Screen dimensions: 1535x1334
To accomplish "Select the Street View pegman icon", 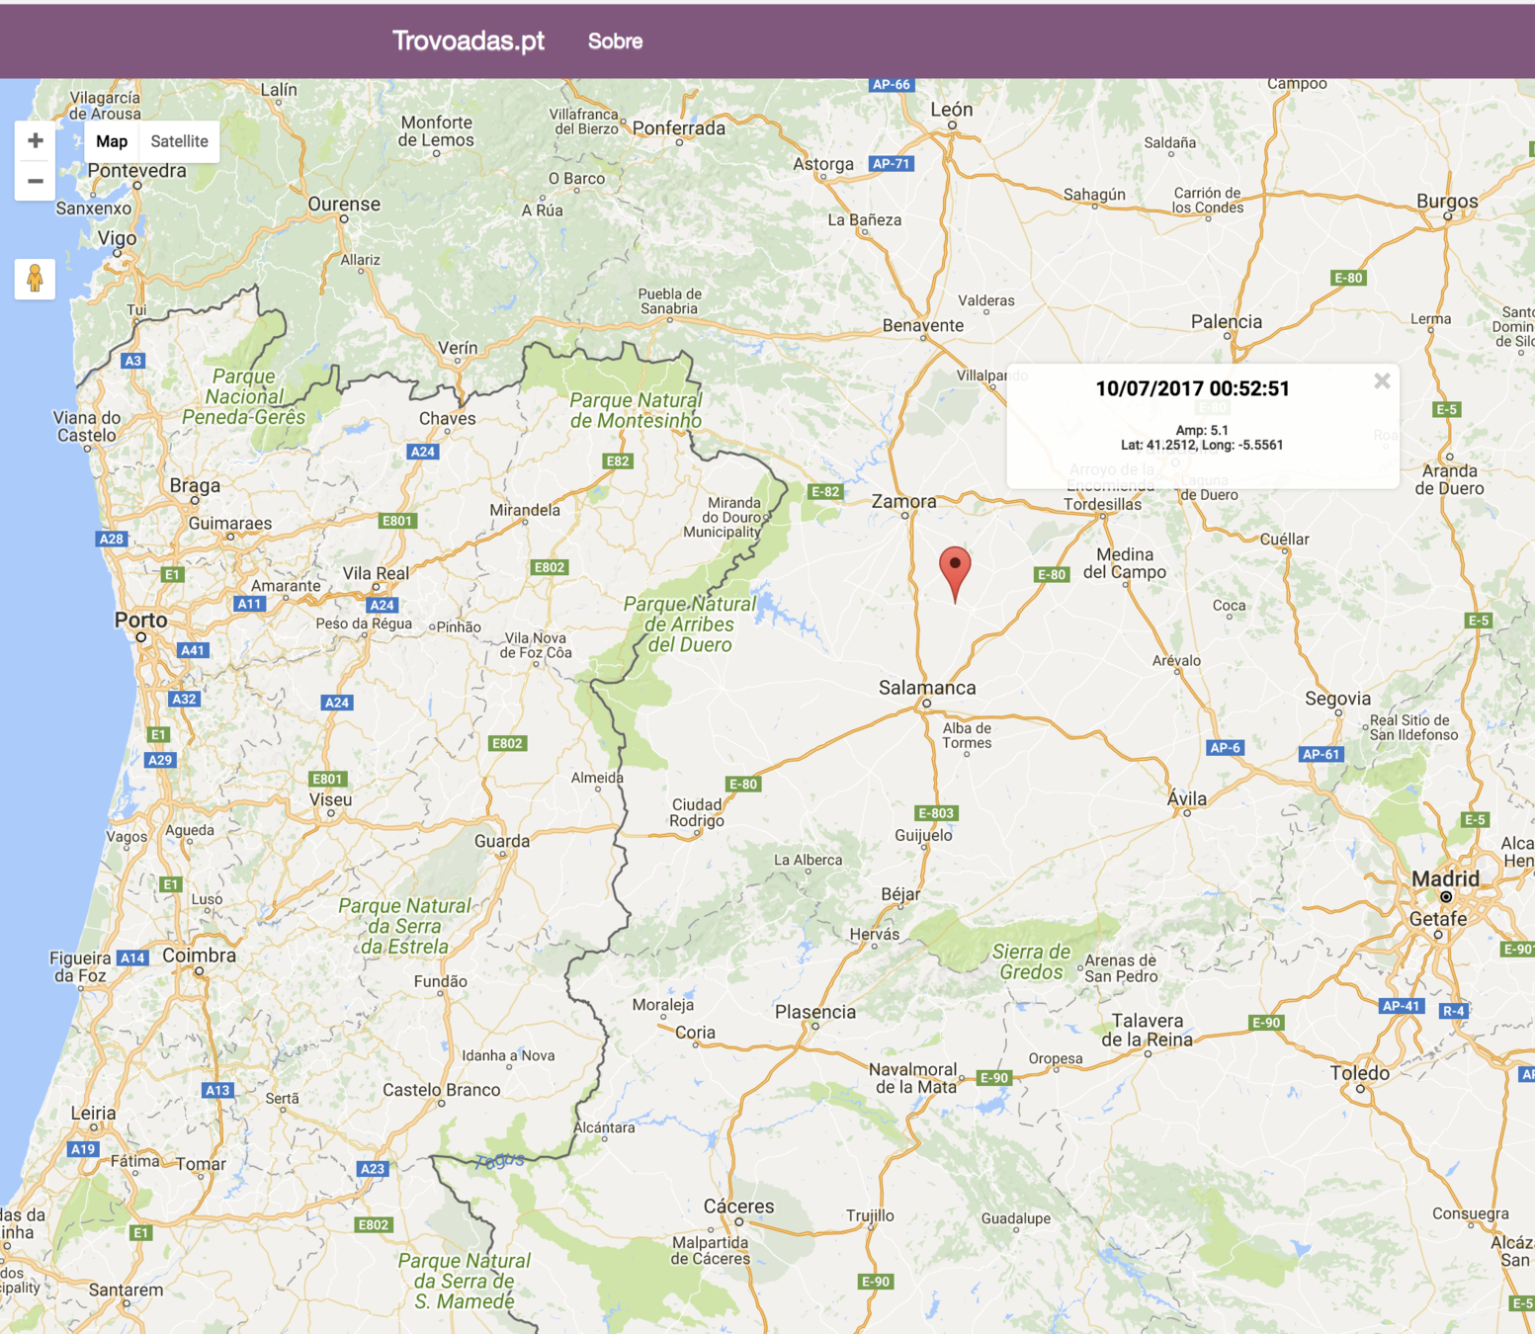I will click(35, 280).
